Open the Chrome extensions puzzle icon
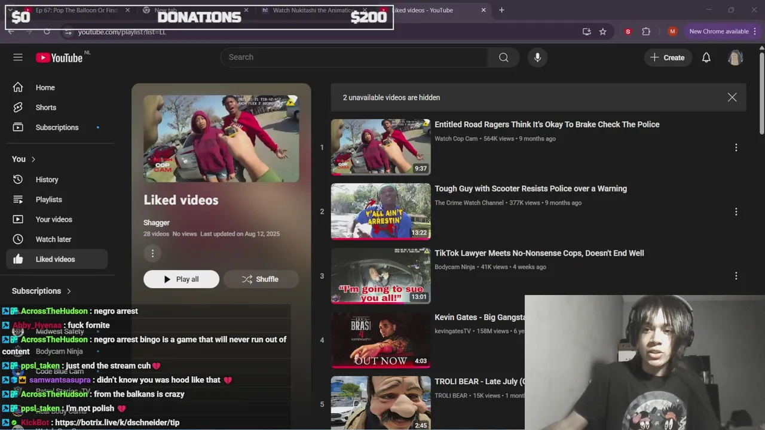The image size is (765, 430). point(646,32)
